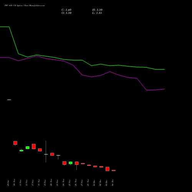Image resolution: width=192 pixels, height=192 pixels.
Task: Click the long-wick doji candle above 19 Nov
Action: point(46,154)
